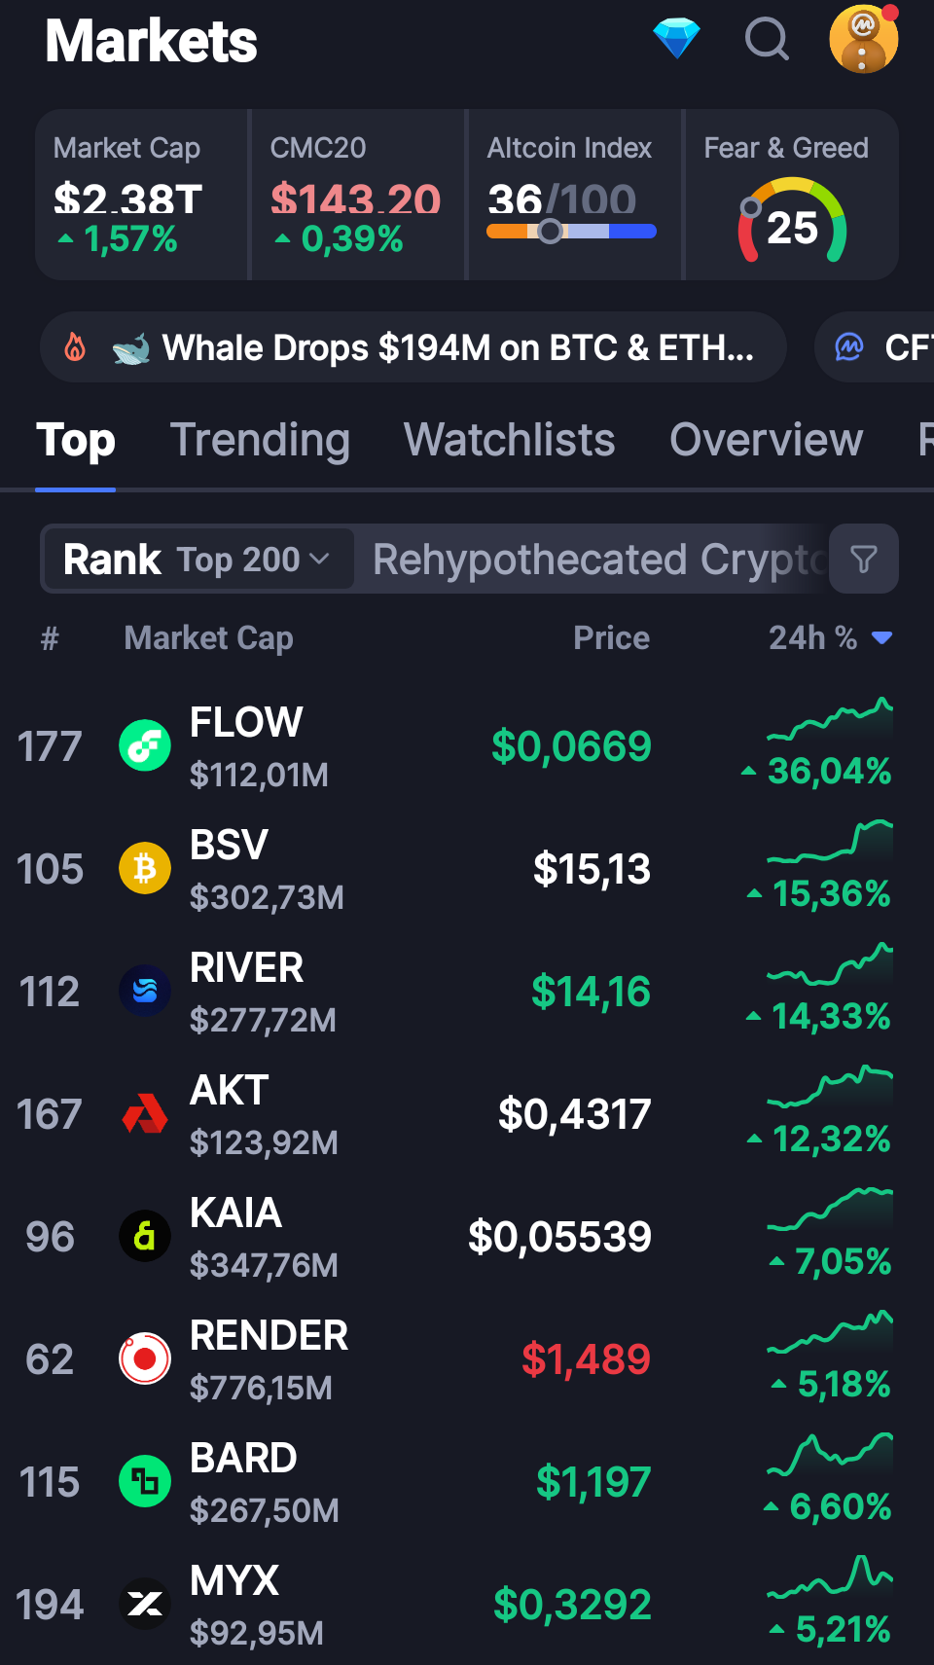The height and width of the screenshot is (1665, 934).
Task: Tap the AKT red logo icon
Action: 145,1113
